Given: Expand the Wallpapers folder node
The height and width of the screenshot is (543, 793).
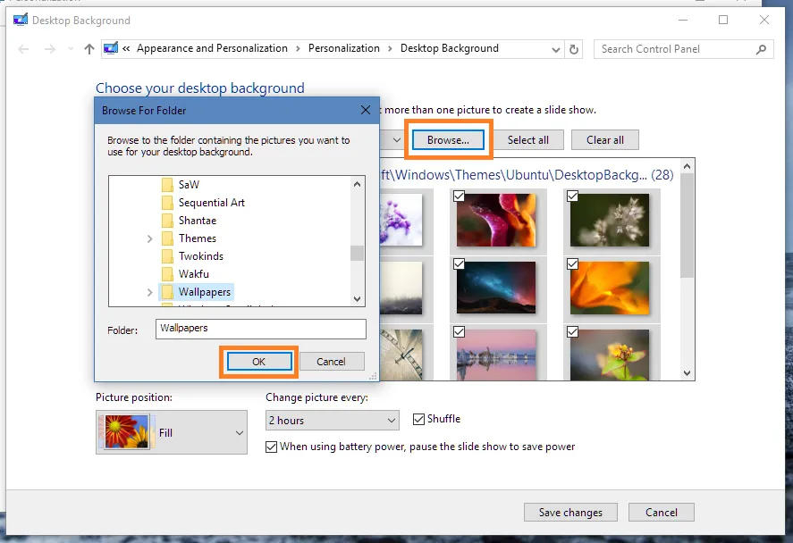Looking at the screenshot, I should 149,292.
